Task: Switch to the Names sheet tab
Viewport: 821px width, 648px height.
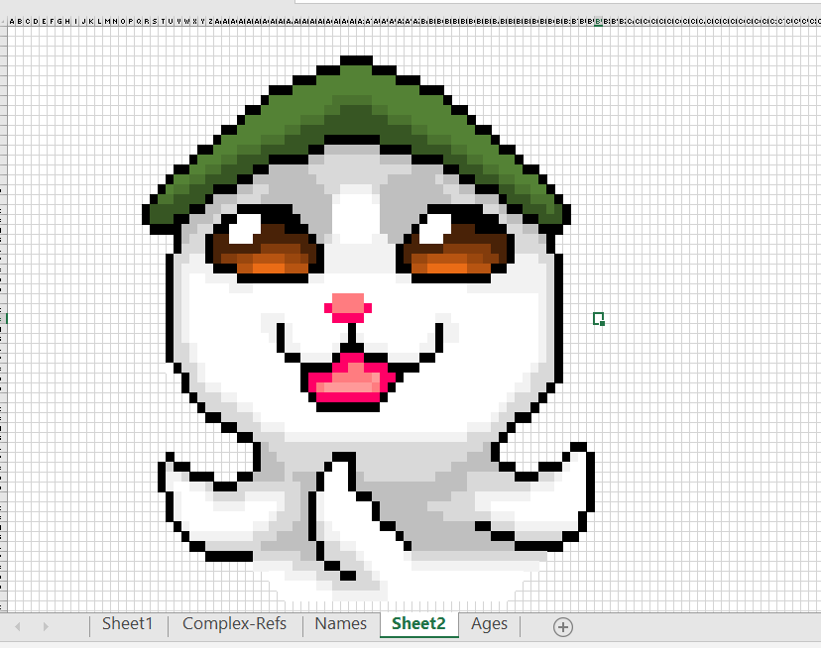Action: pos(341,624)
